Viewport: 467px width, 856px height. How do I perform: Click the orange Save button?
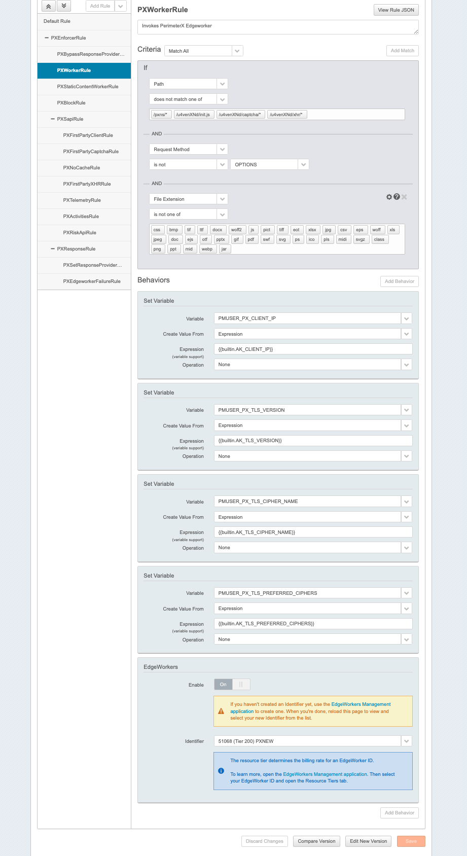[x=411, y=841]
